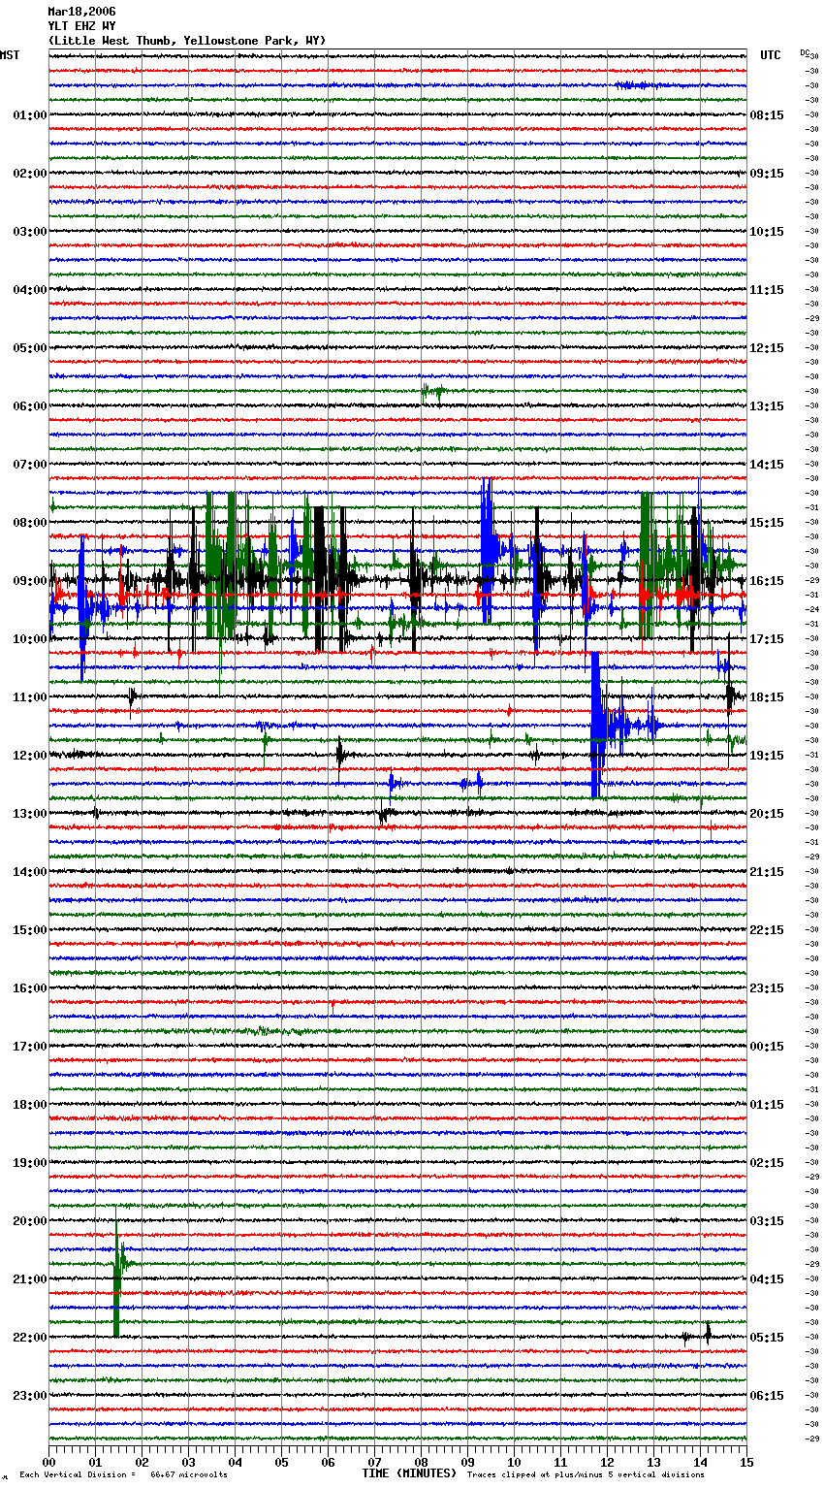Select the 11:00 MST time label
This screenshot has width=824, height=1488.
pyautogui.click(x=30, y=697)
